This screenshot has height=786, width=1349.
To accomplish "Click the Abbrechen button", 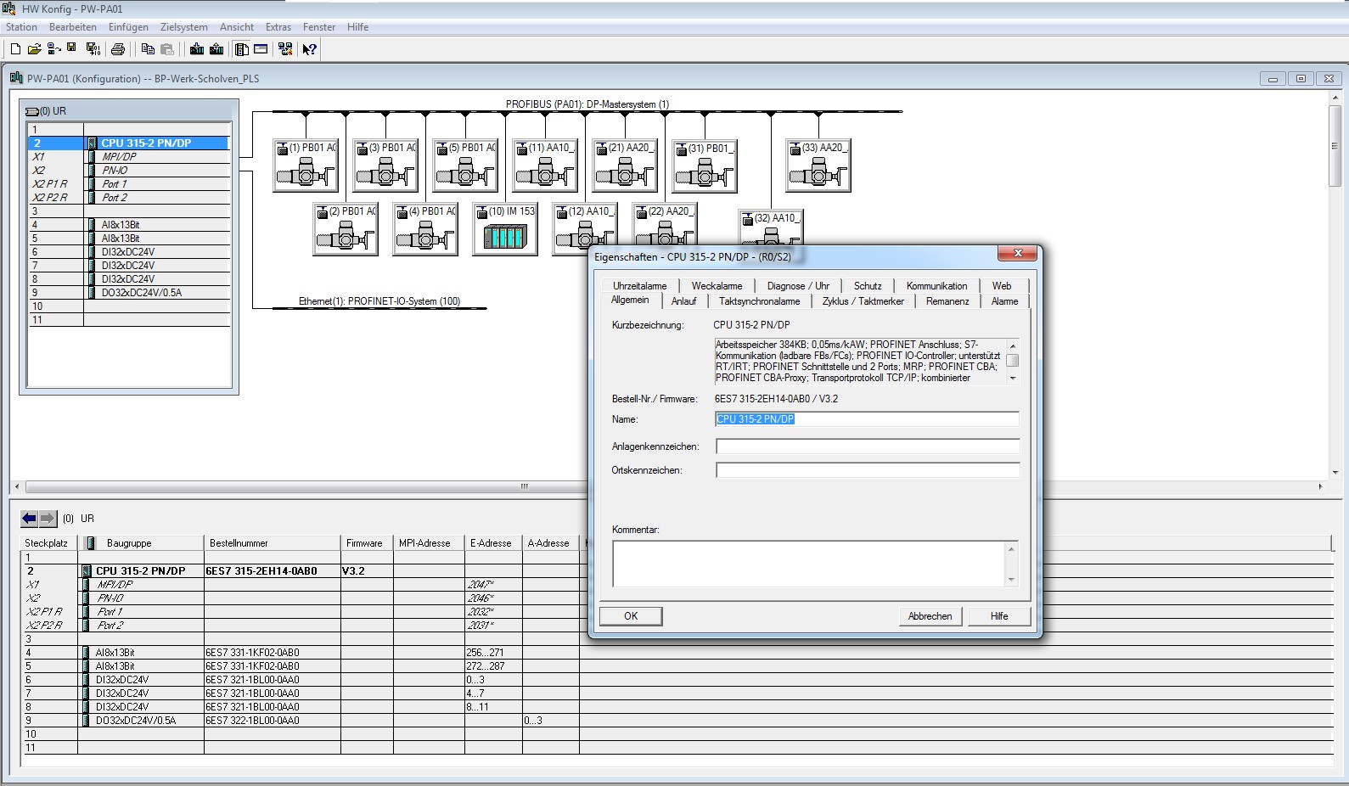I will click(930, 616).
